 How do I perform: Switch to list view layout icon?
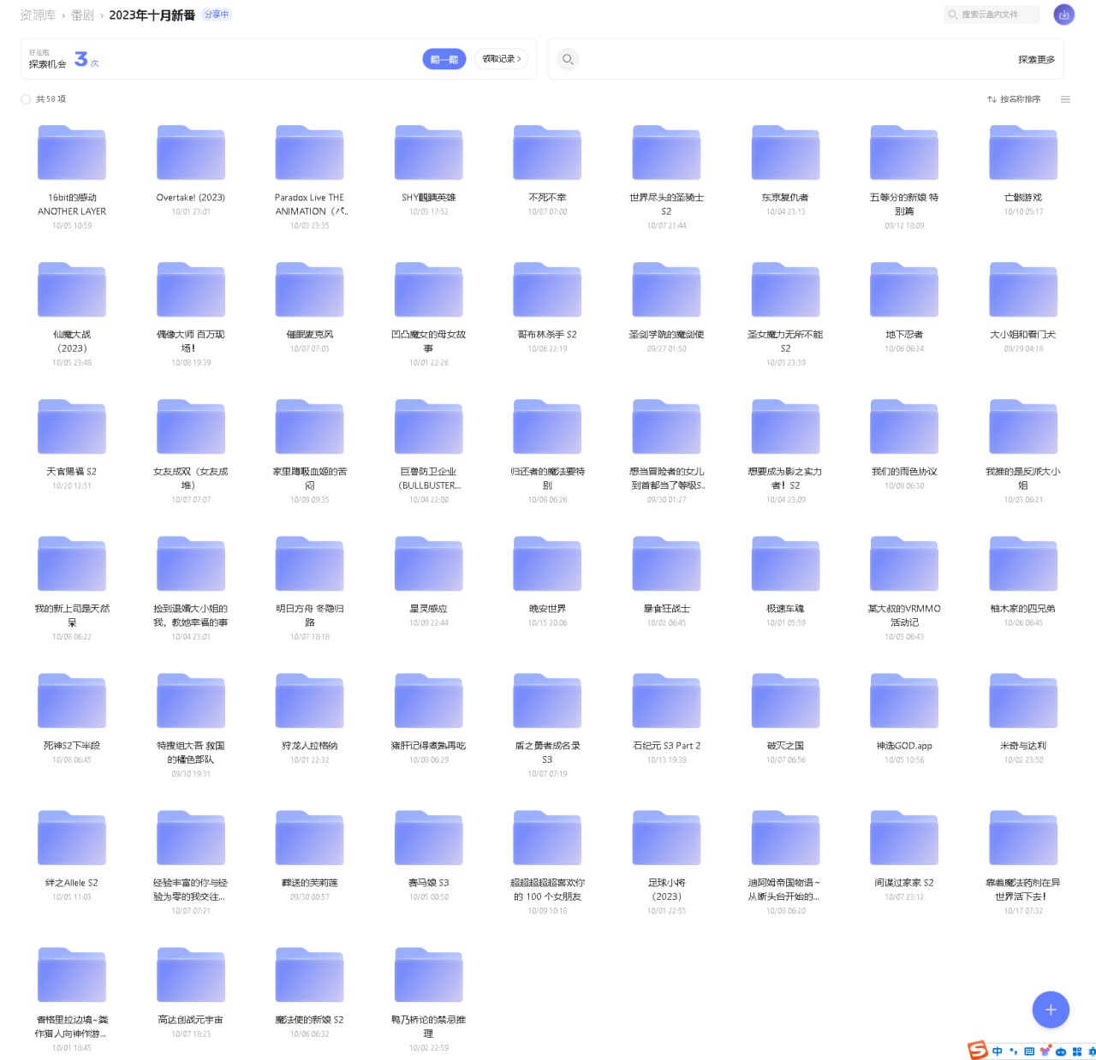click(x=1065, y=99)
